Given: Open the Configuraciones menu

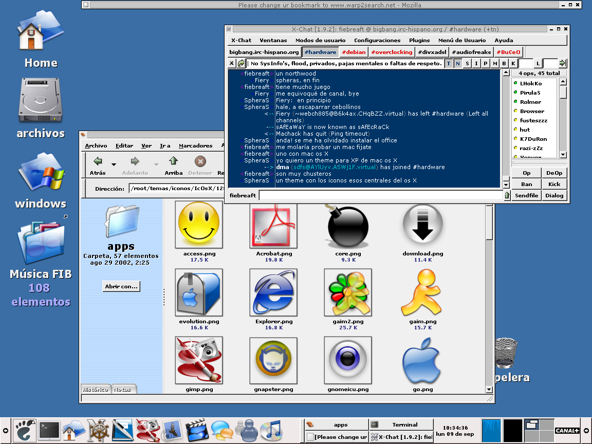Looking at the screenshot, I should [377, 41].
